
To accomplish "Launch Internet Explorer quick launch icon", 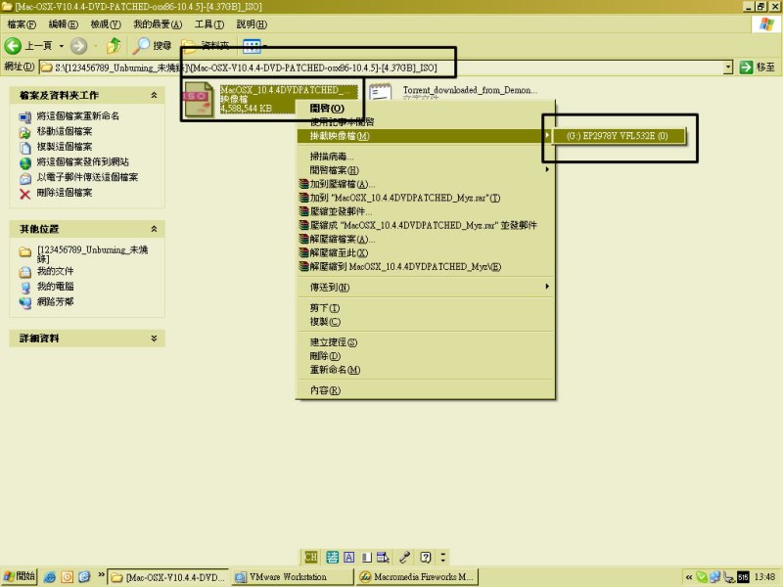I will pos(50,577).
